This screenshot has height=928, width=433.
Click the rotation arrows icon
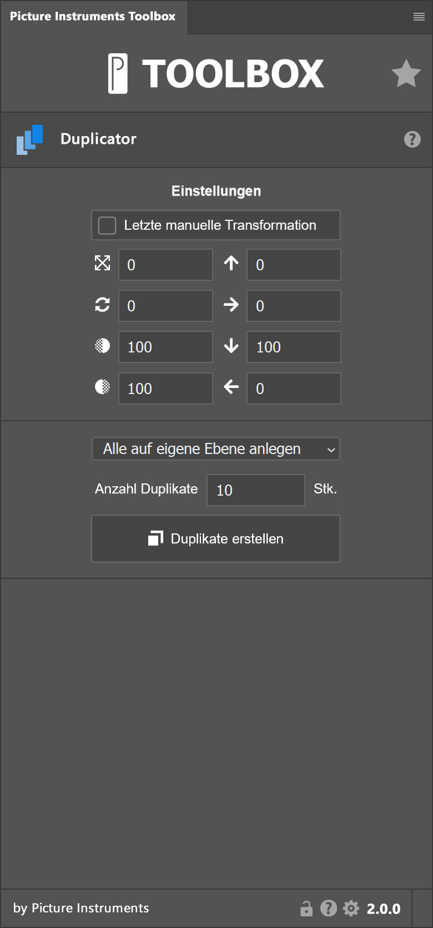[103, 305]
